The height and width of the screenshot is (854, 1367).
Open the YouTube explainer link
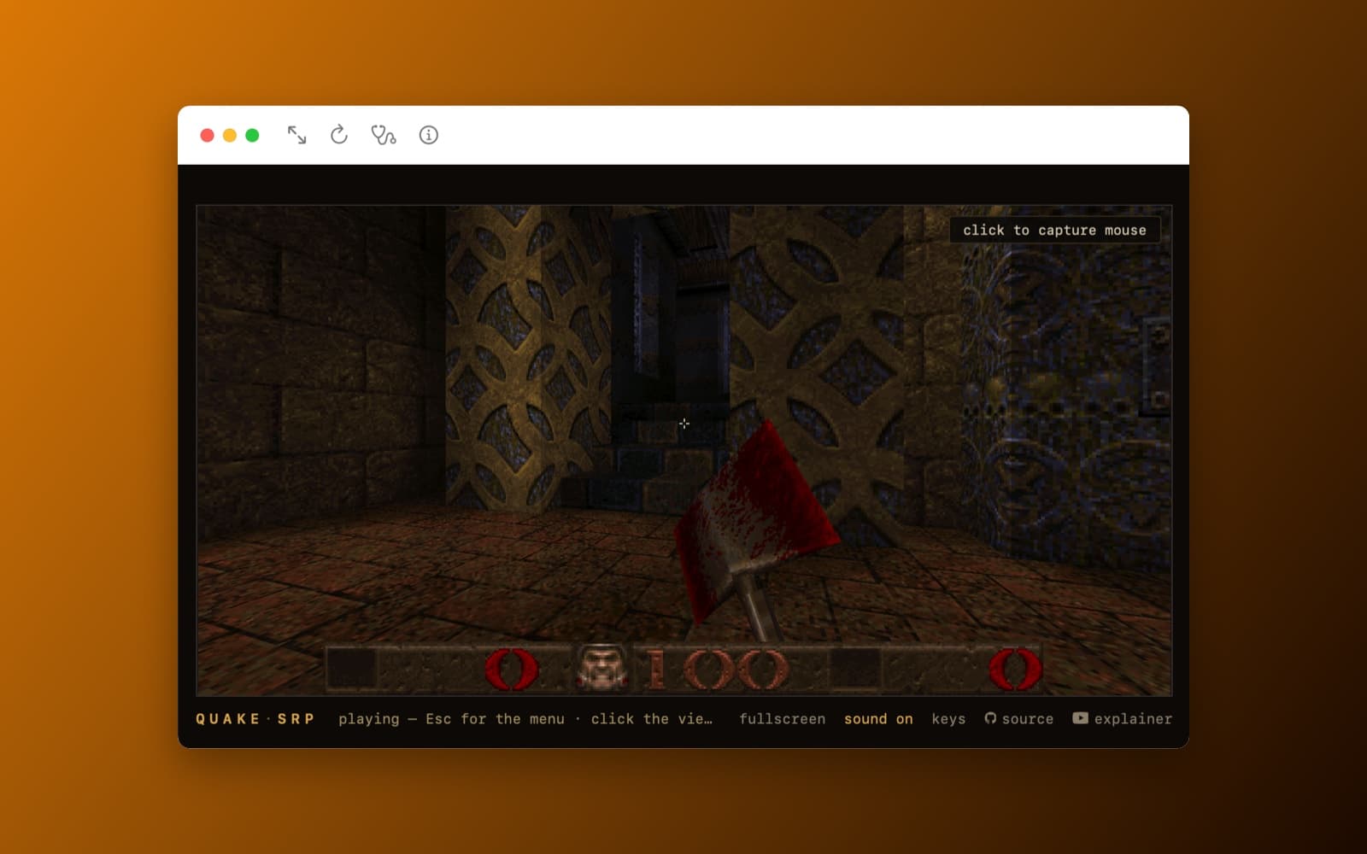tap(1122, 719)
